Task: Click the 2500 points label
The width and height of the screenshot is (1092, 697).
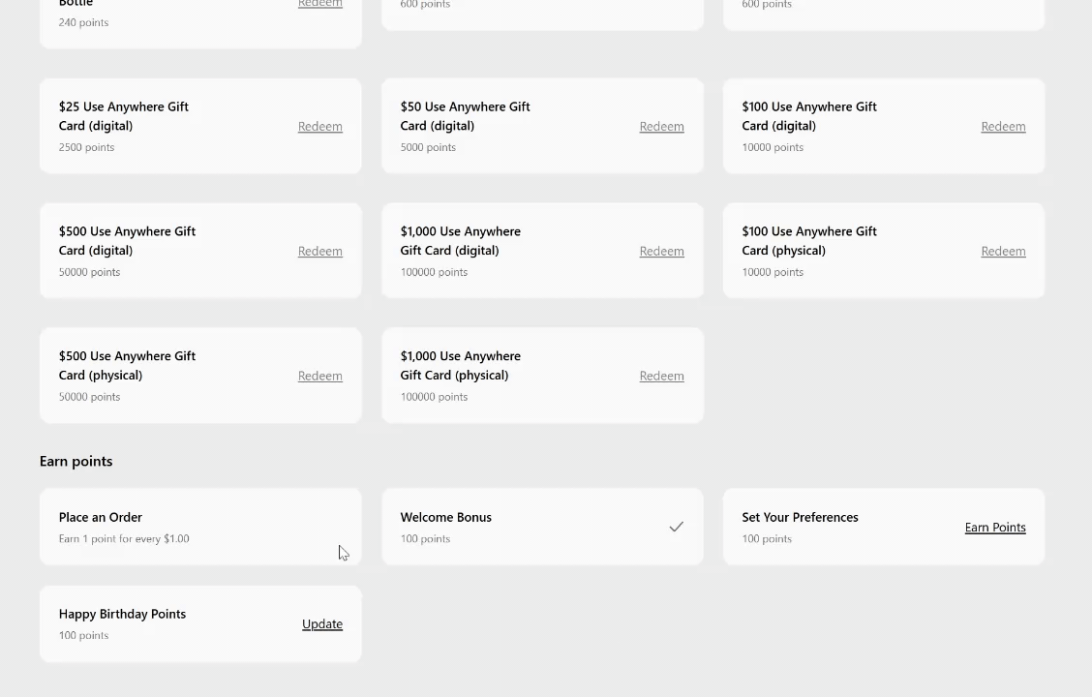Action: [86, 147]
